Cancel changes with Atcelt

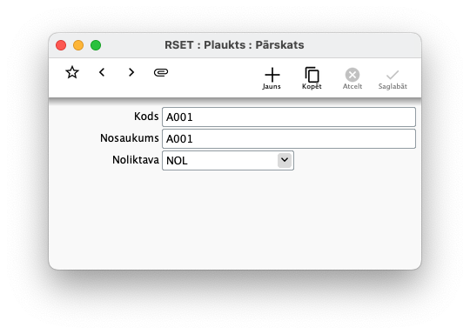click(x=352, y=78)
